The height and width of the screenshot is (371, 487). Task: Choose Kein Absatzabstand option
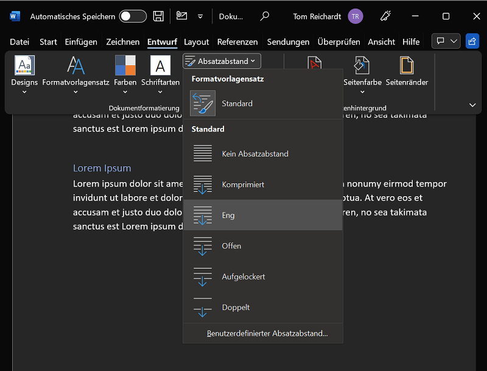[x=263, y=154]
